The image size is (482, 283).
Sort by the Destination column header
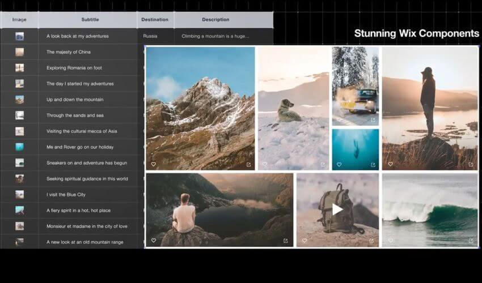(x=155, y=20)
